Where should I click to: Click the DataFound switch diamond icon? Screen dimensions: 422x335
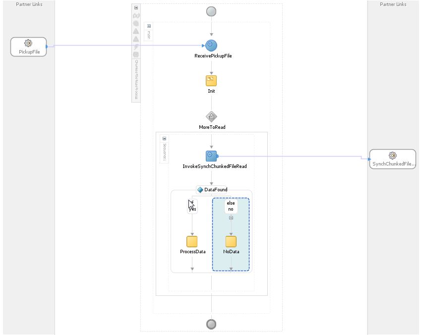click(200, 190)
